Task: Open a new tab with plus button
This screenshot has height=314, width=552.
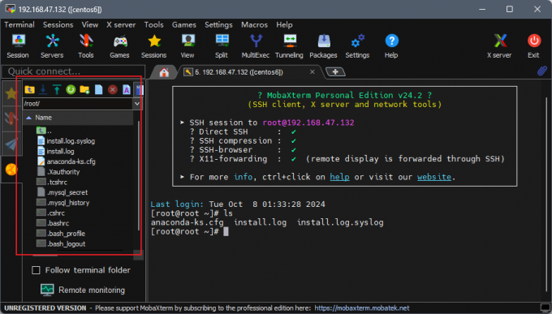Action: [x=335, y=72]
